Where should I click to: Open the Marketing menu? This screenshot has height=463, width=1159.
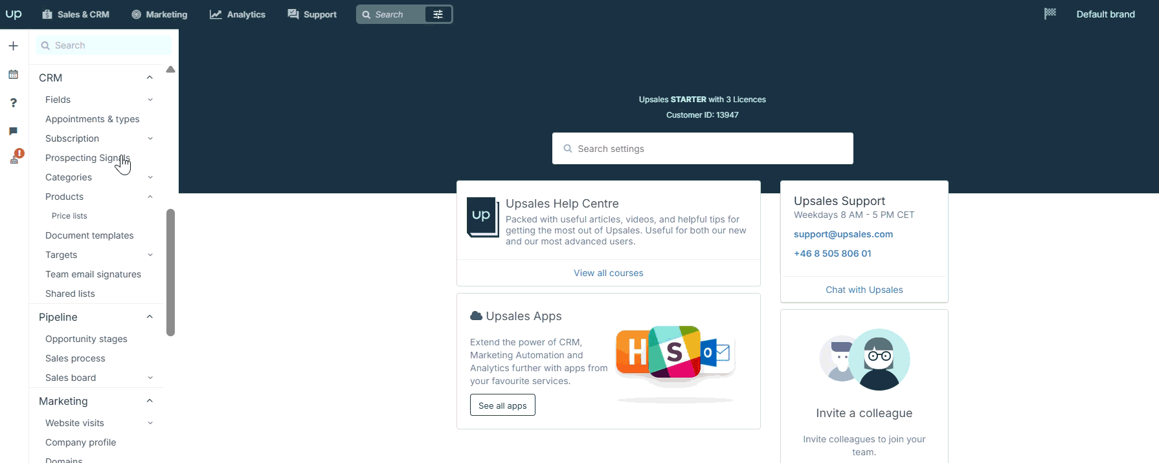pyautogui.click(x=159, y=14)
